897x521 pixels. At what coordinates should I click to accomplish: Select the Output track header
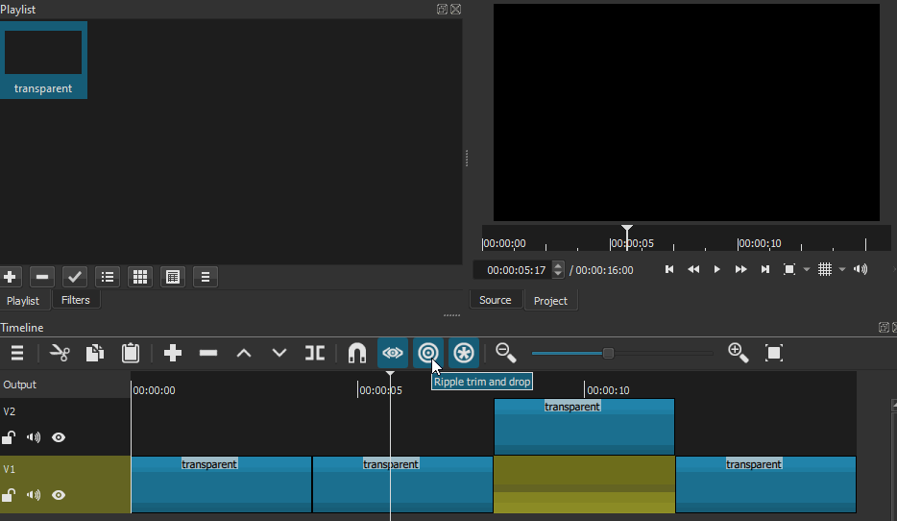pos(65,385)
